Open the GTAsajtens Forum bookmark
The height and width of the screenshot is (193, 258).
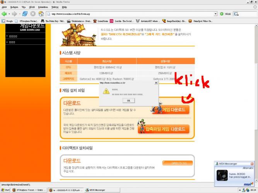27,21
